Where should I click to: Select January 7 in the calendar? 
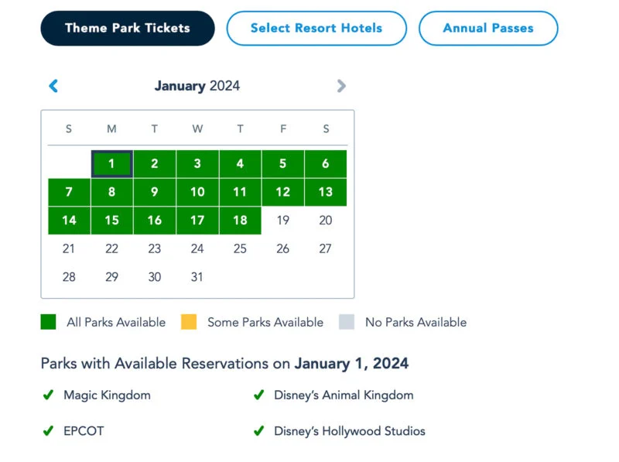point(69,192)
